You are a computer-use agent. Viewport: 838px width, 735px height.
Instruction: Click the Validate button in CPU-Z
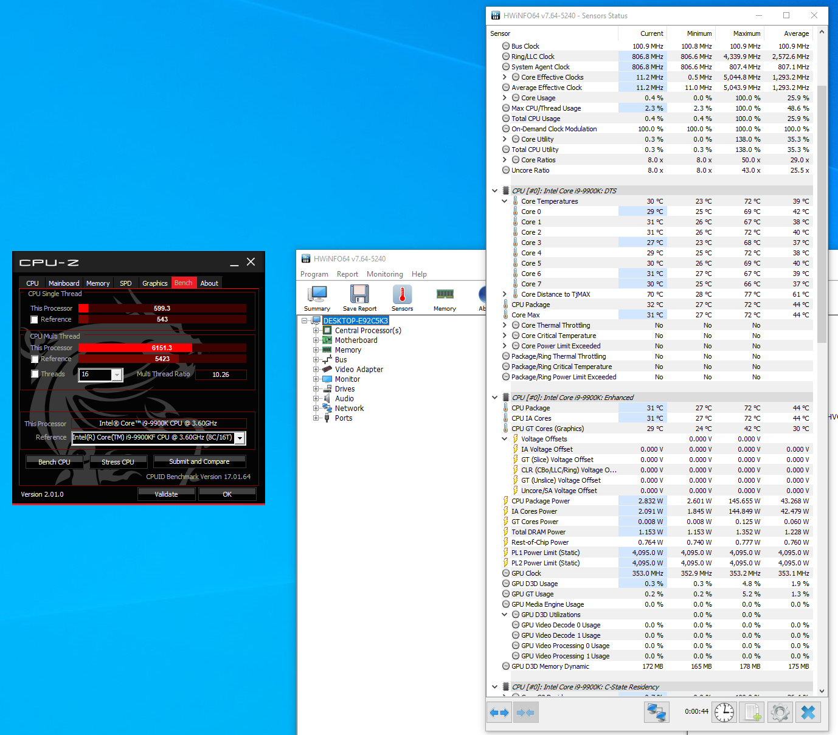pos(166,494)
